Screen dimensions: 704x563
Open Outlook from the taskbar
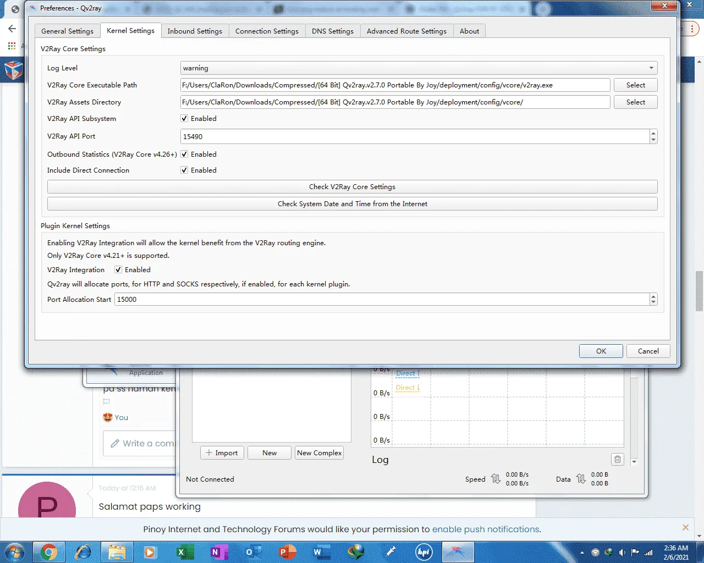pos(252,552)
